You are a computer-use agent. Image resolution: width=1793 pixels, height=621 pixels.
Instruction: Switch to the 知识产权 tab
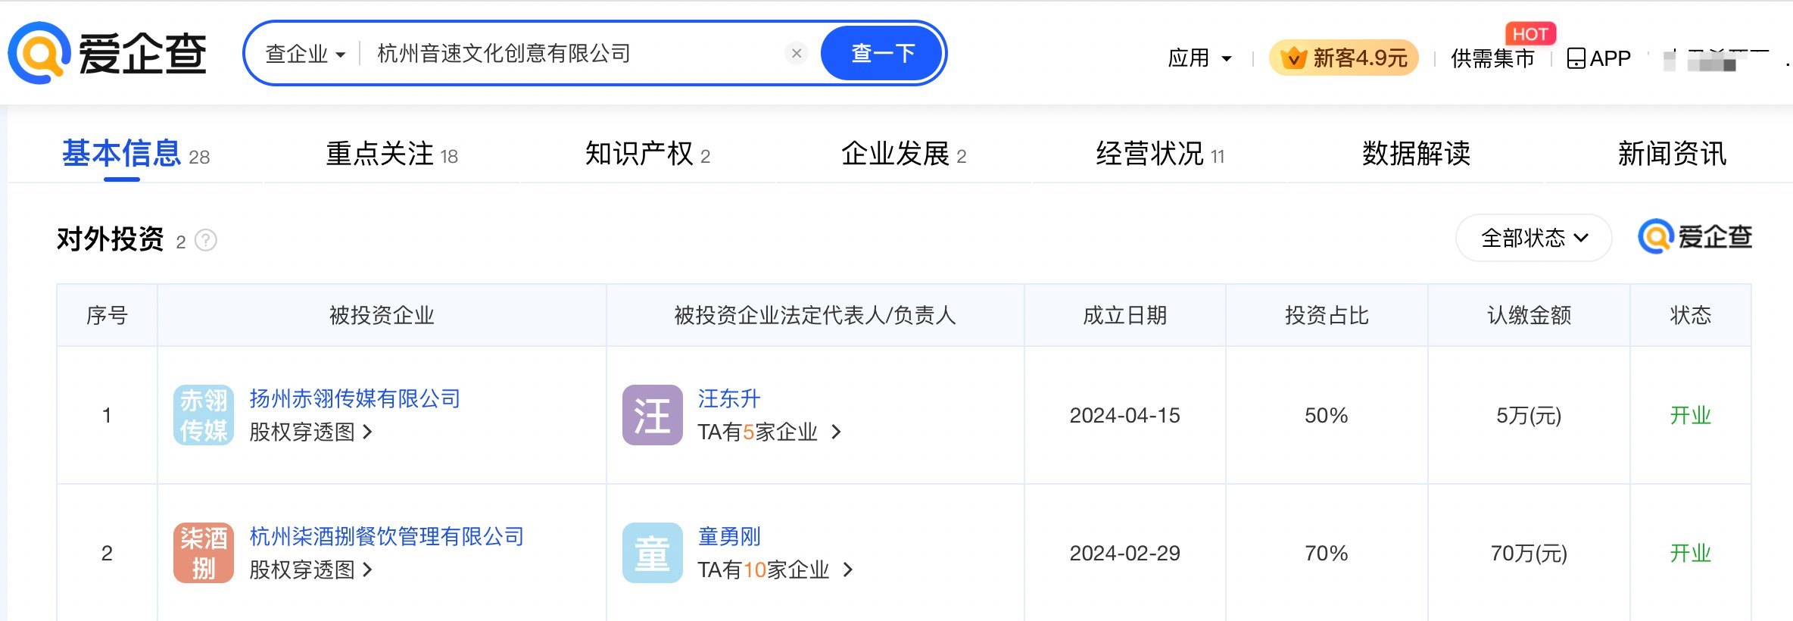(647, 154)
